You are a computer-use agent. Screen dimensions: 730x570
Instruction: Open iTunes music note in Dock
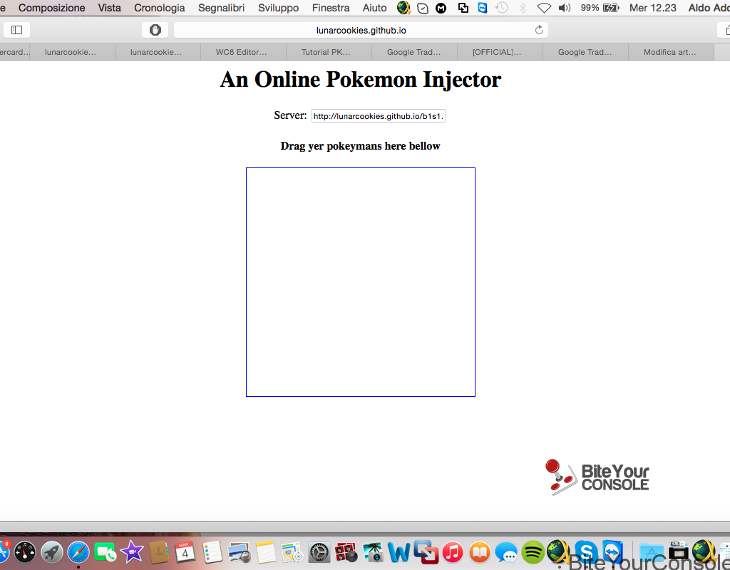[x=453, y=553]
